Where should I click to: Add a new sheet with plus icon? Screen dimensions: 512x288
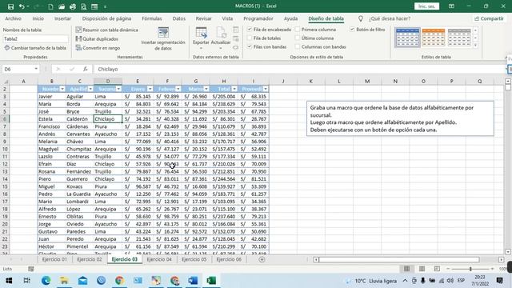pos(262,259)
